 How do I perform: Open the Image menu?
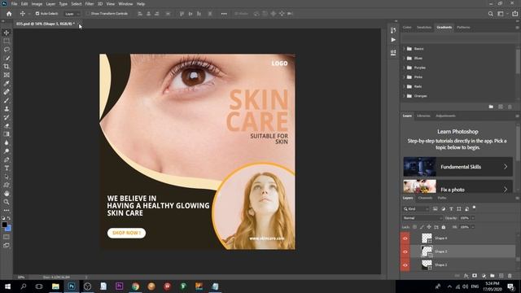(37, 3)
